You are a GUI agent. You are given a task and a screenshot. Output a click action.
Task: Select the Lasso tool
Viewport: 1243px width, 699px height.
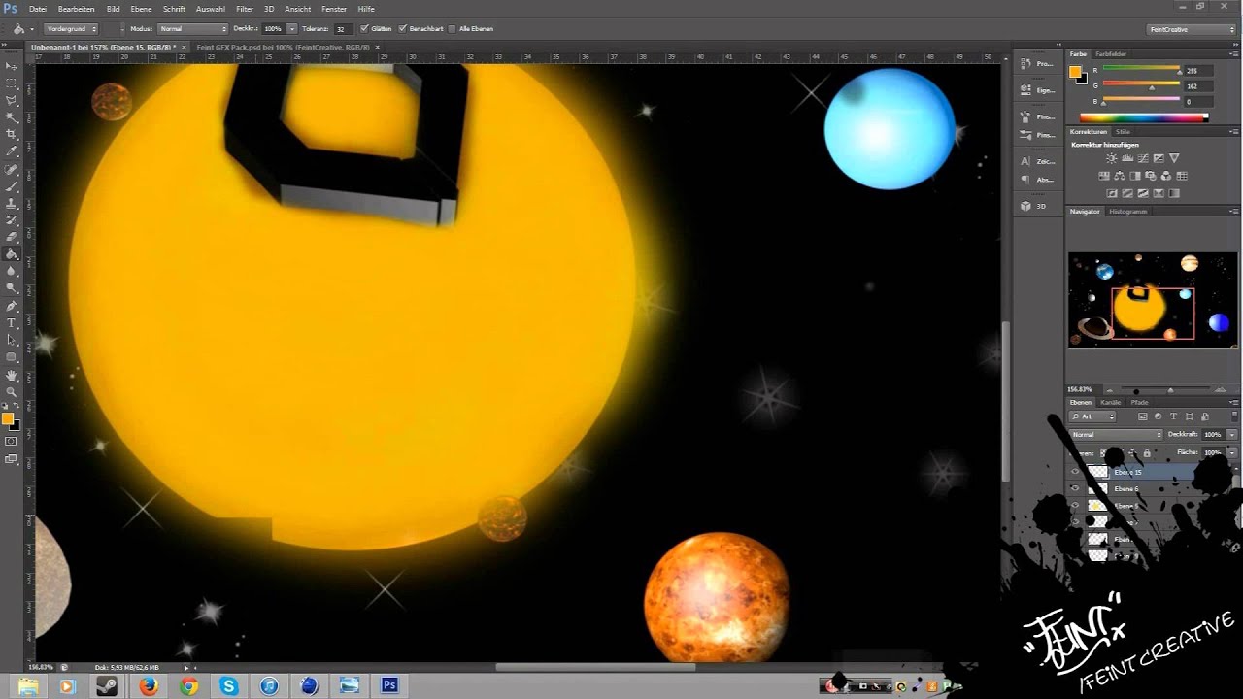click(12, 100)
